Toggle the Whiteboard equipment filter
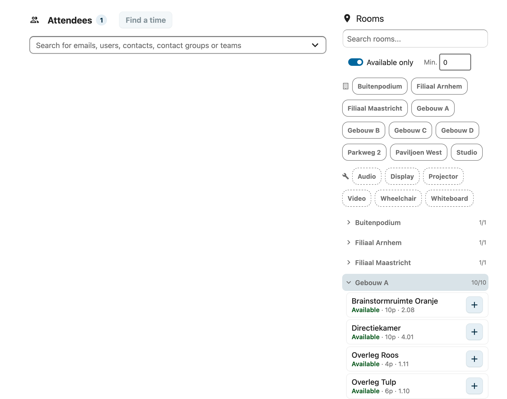The image size is (507, 399). 449,198
